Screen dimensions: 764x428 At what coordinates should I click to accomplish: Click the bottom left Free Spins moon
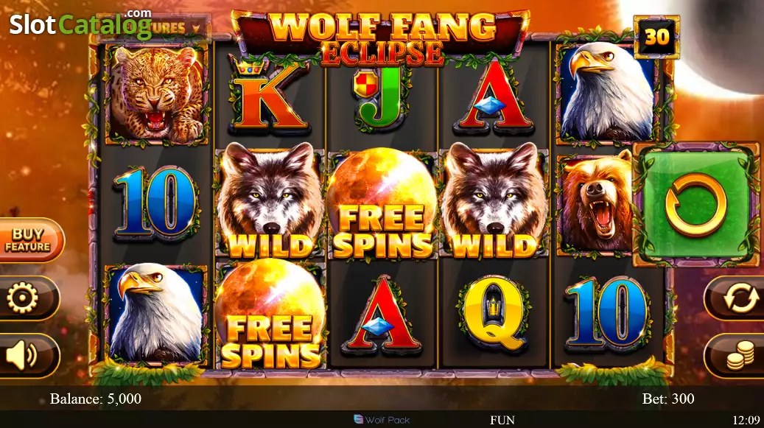point(270,314)
